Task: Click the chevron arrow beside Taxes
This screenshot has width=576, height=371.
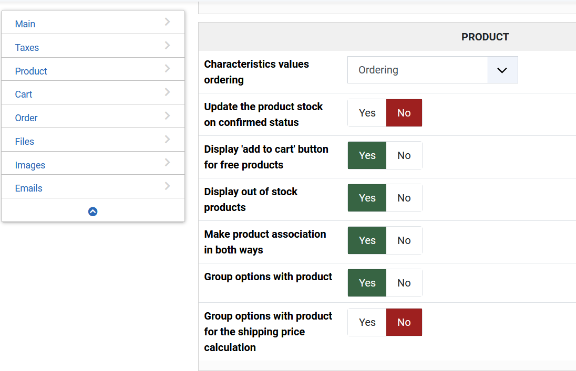Action: tap(167, 46)
